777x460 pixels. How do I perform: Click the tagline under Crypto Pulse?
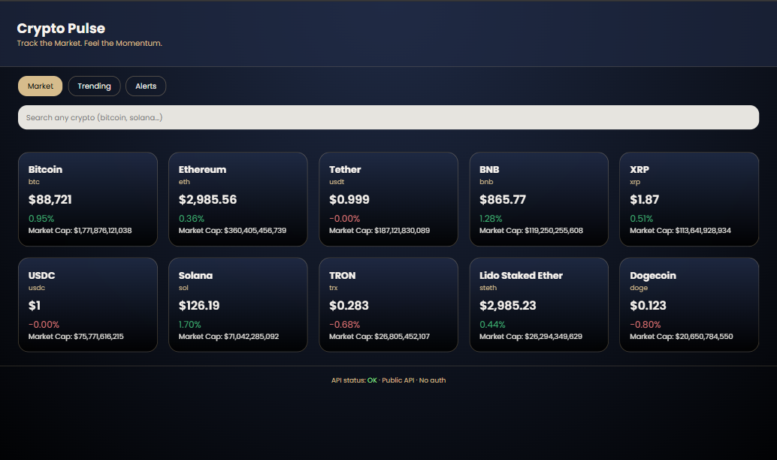[89, 43]
